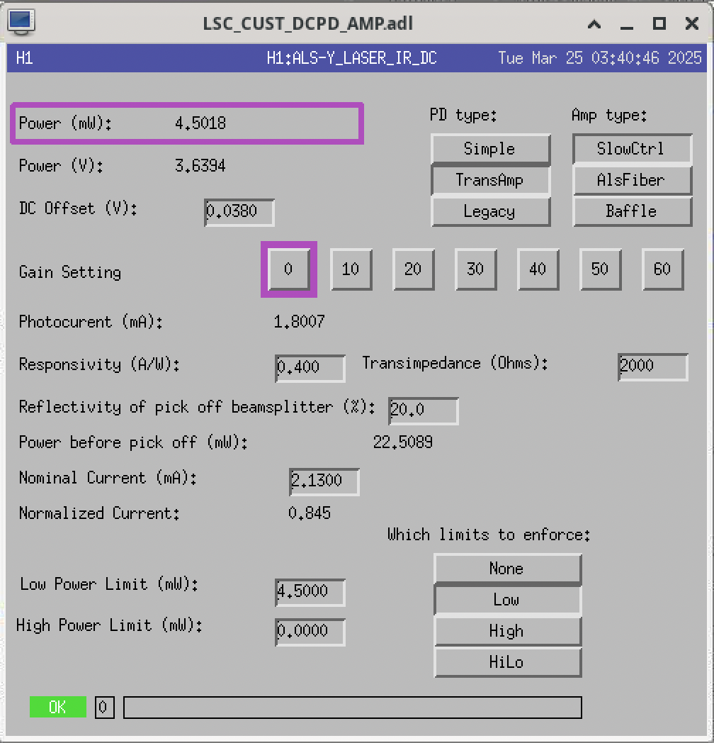Shade the window with the up-arrow icon
The height and width of the screenshot is (743, 714).
click(594, 23)
